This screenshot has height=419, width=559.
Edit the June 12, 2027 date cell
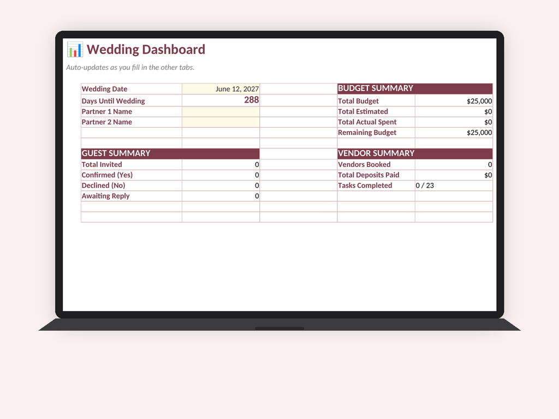pyautogui.click(x=221, y=89)
